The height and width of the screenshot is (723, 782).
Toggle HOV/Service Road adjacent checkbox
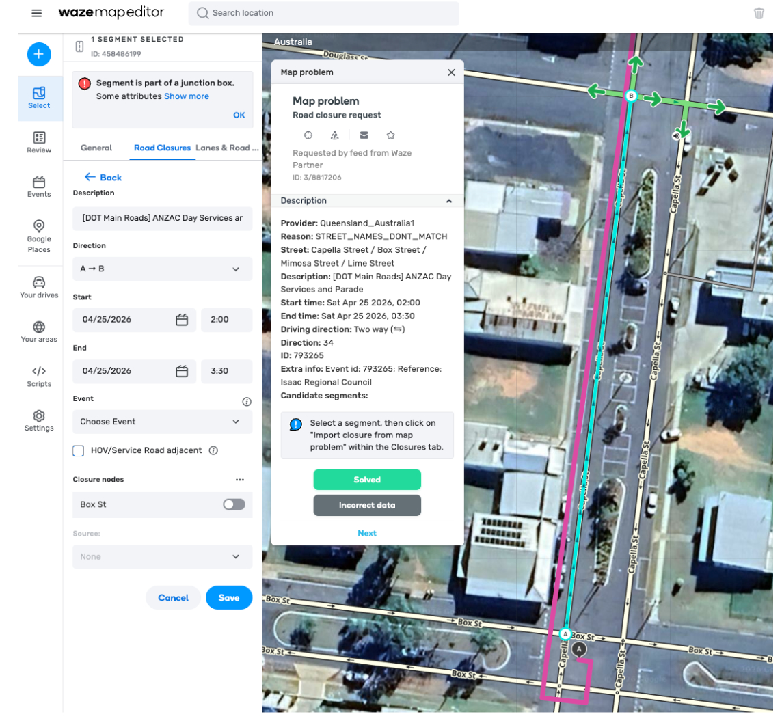pos(79,451)
